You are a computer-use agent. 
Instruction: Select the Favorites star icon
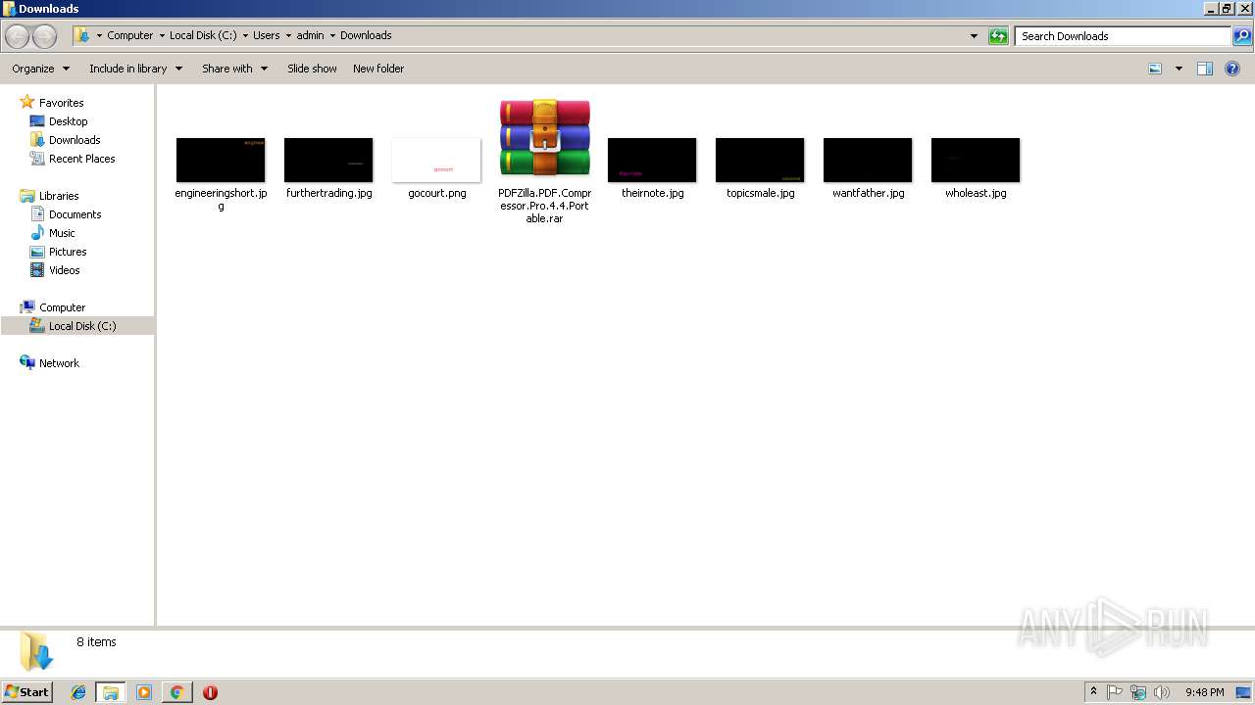26,102
